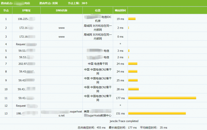Viewport: 207px width, 130px height.
Task: Click the 节点上限: 30个 label
Action: pyautogui.click(x=78, y=3)
